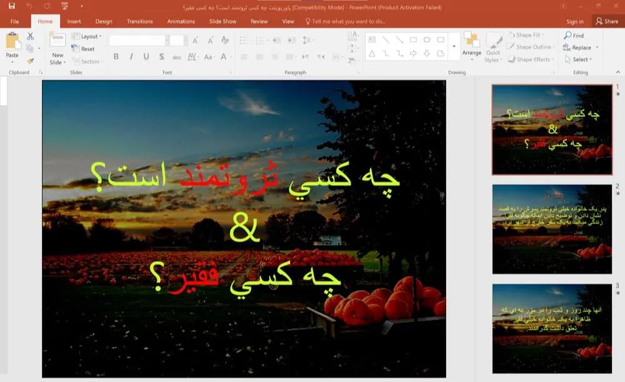The width and height of the screenshot is (625, 382).
Task: Click the Reset slide button
Action: pyautogui.click(x=83, y=49)
